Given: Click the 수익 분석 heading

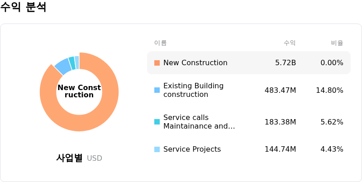Looking at the screenshot, I should pyautogui.click(x=23, y=6).
